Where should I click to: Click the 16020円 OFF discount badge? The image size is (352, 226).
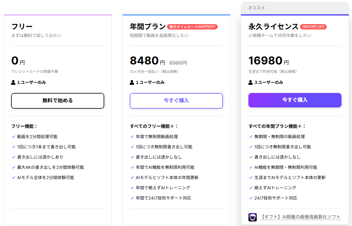[x=313, y=27]
